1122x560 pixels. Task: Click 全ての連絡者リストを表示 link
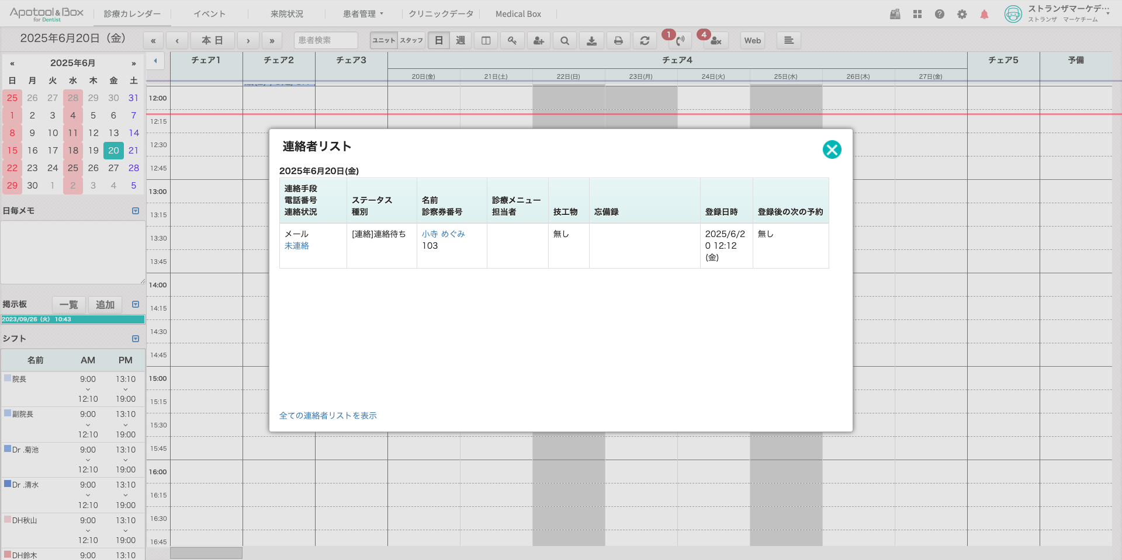coord(328,416)
